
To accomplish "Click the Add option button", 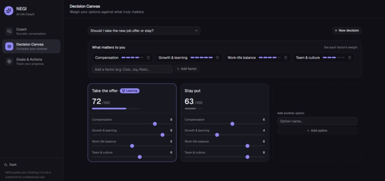I will 317,131.
